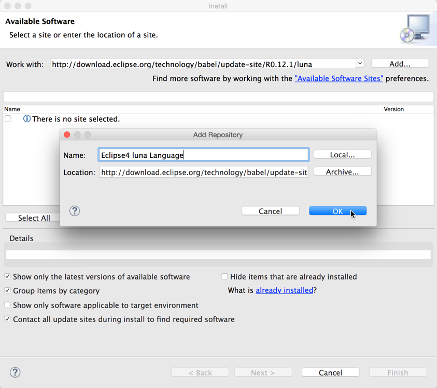This screenshot has height=388, width=437.
Task: Open Available Software Sites preferences link
Action: tap(339, 78)
